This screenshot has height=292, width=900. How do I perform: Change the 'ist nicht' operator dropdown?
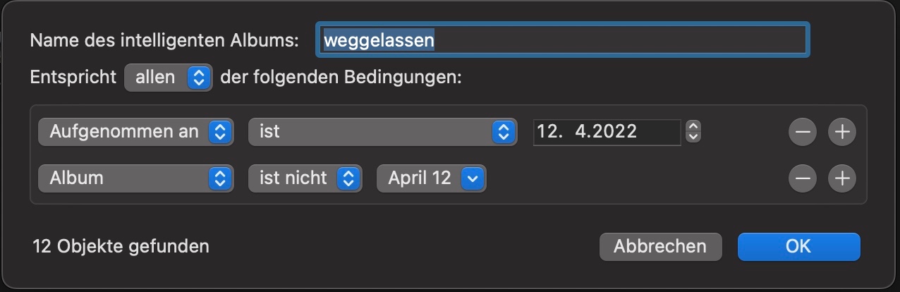click(305, 178)
